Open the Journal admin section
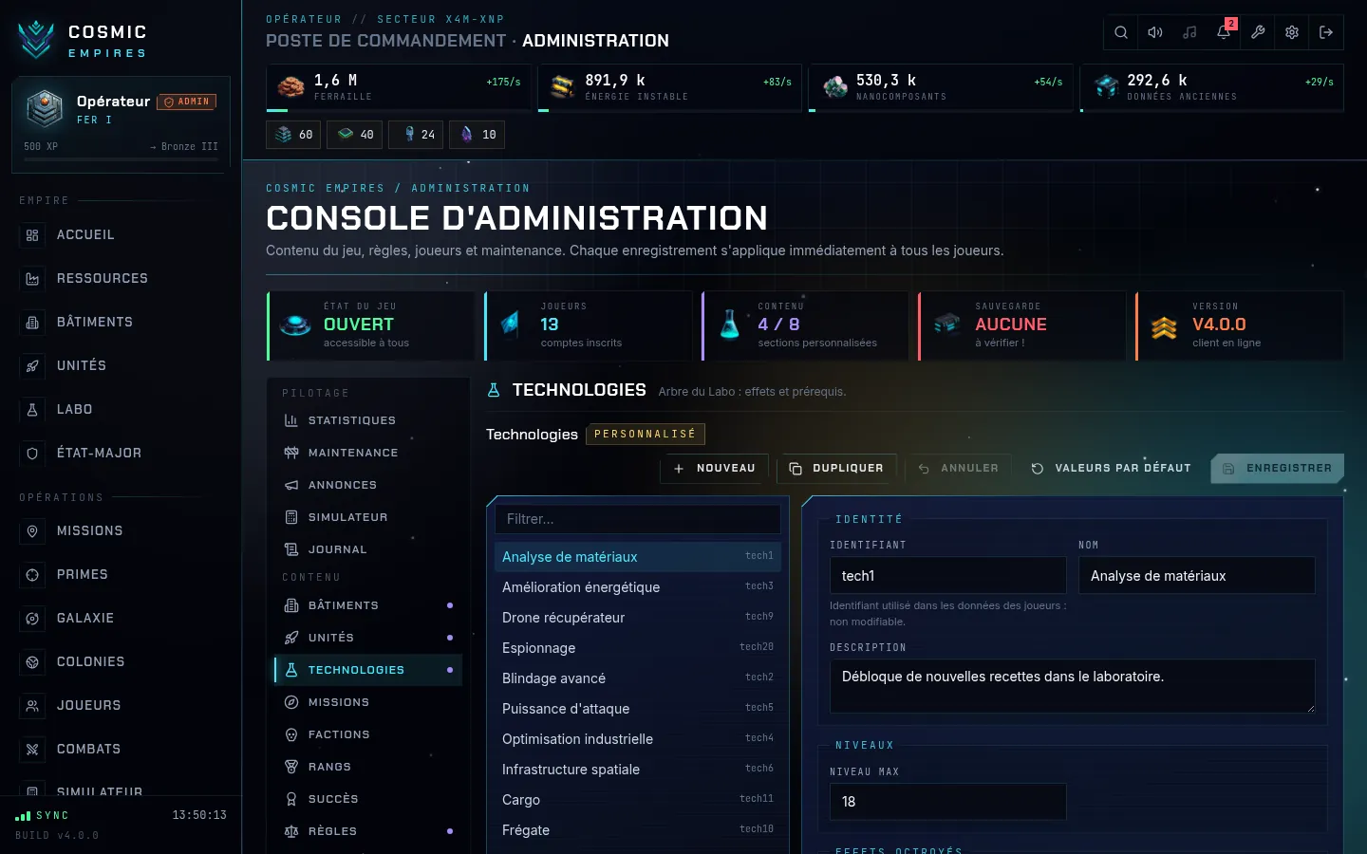 point(368,549)
